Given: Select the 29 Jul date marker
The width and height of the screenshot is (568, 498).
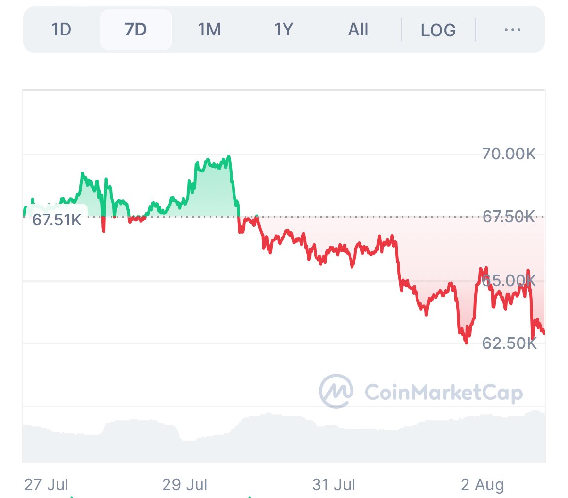Looking at the screenshot, I should pos(185,484).
